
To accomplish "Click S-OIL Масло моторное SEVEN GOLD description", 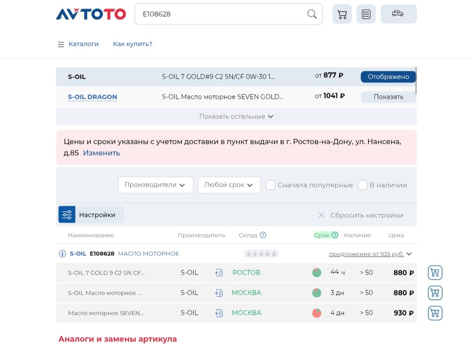I will click(x=222, y=97).
